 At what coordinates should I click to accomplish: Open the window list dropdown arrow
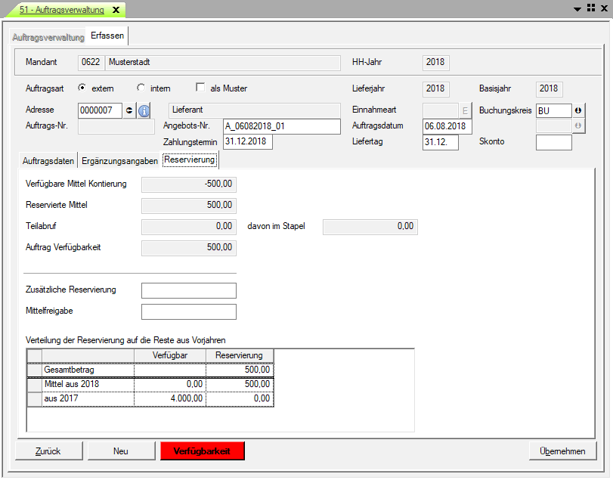[578, 8]
